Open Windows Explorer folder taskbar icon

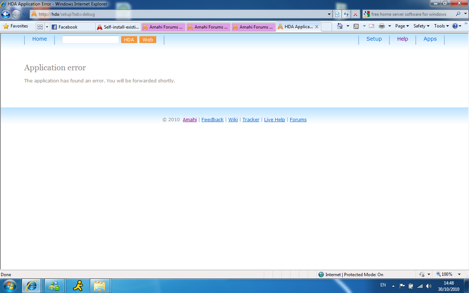[x=100, y=286]
